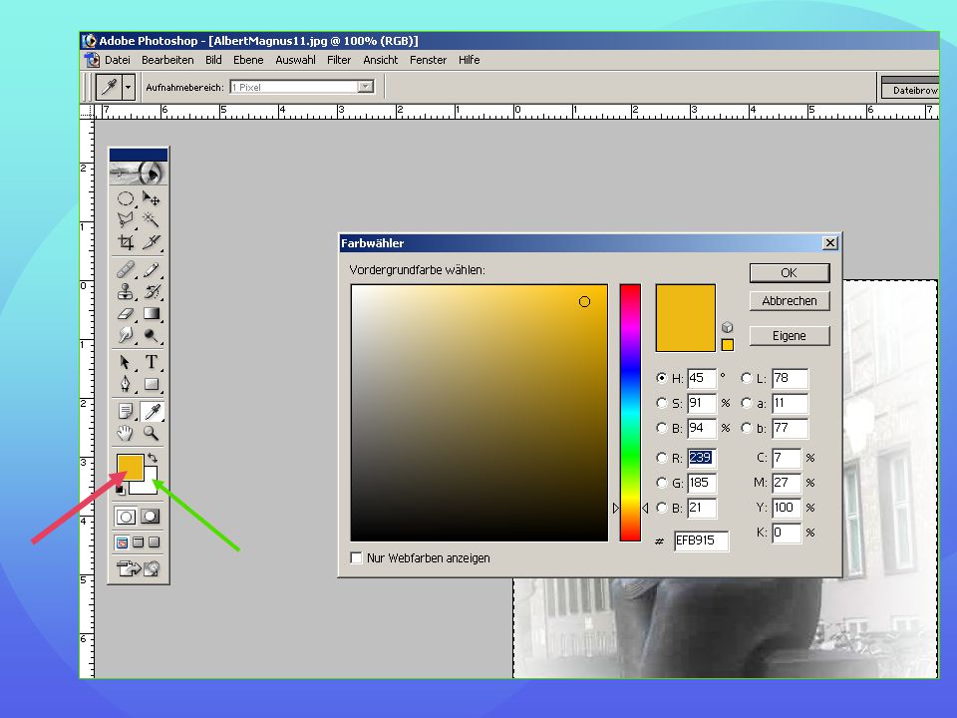Open Adobe Online from toolbox header image
This screenshot has width=957, height=718.
point(139,174)
